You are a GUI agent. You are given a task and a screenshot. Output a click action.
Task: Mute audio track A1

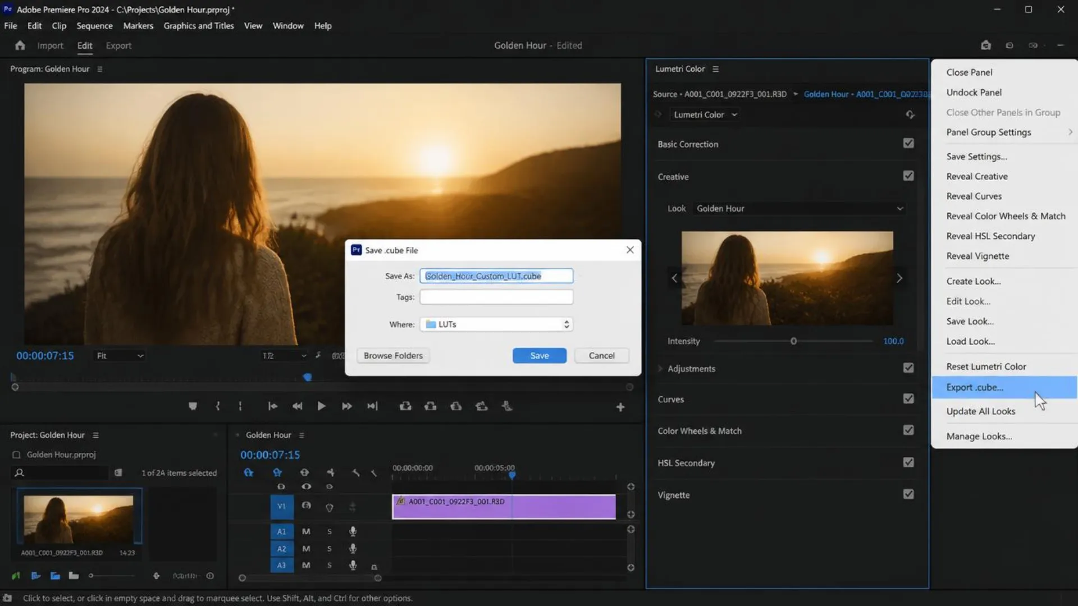click(x=306, y=531)
